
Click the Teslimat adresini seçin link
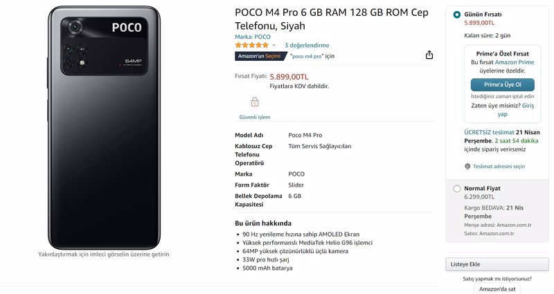point(499,166)
